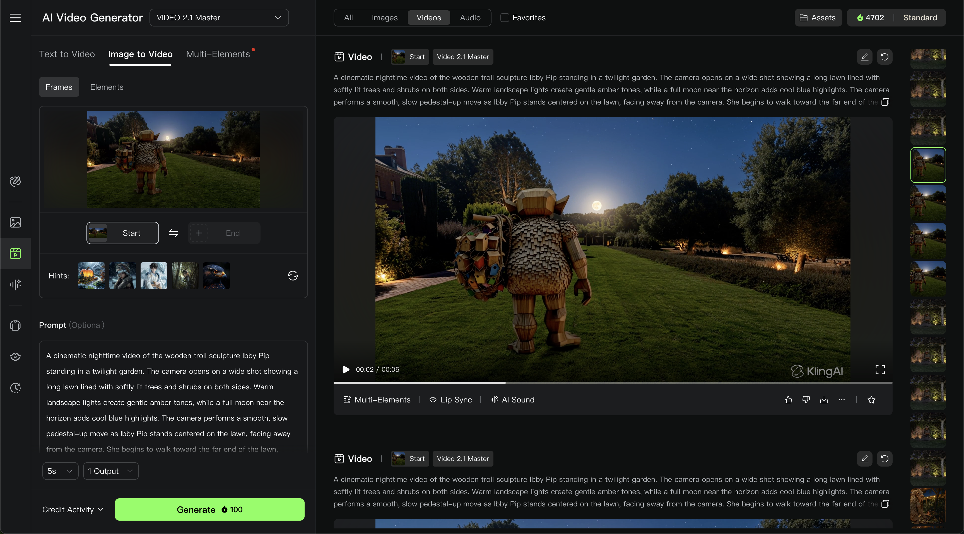Switch to Text to Video tab
This screenshot has width=964, height=534.
[67, 54]
